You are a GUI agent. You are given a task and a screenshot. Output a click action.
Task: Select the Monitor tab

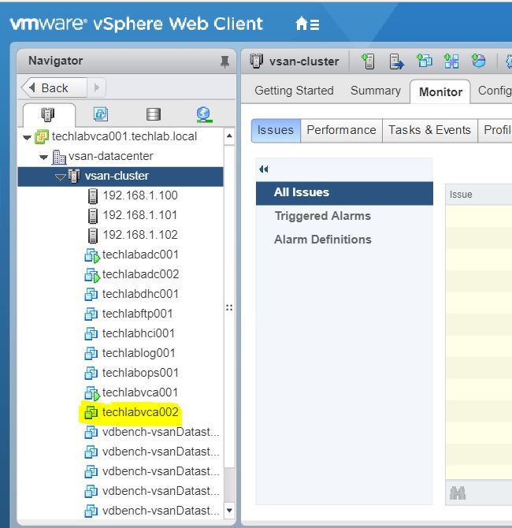pyautogui.click(x=440, y=91)
